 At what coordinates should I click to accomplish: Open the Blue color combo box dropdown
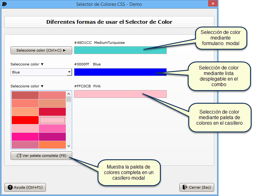click(x=69, y=72)
